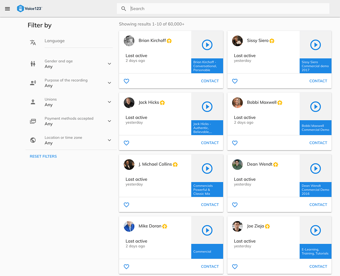Image resolution: width=340 pixels, height=276 pixels.
Task: Expand the Gender and age filter
Action: coord(109,64)
